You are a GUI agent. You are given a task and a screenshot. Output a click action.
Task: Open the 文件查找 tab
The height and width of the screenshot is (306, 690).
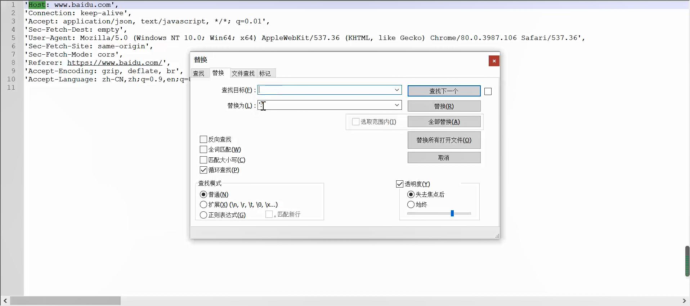(243, 73)
